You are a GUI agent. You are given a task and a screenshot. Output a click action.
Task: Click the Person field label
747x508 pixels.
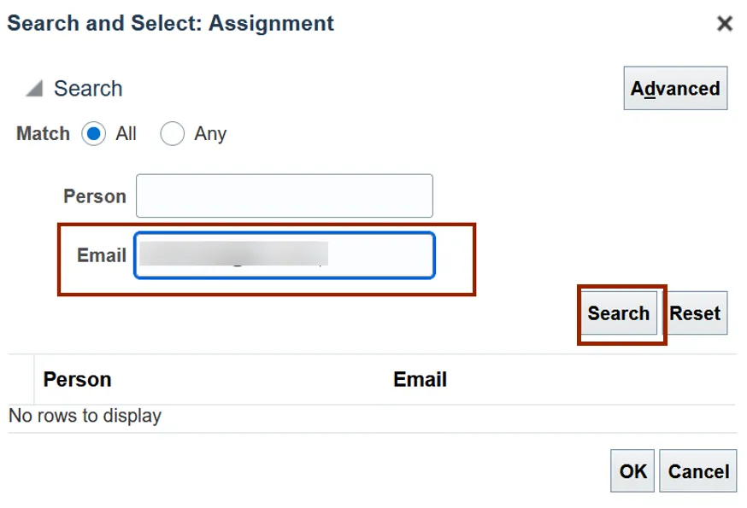click(95, 196)
